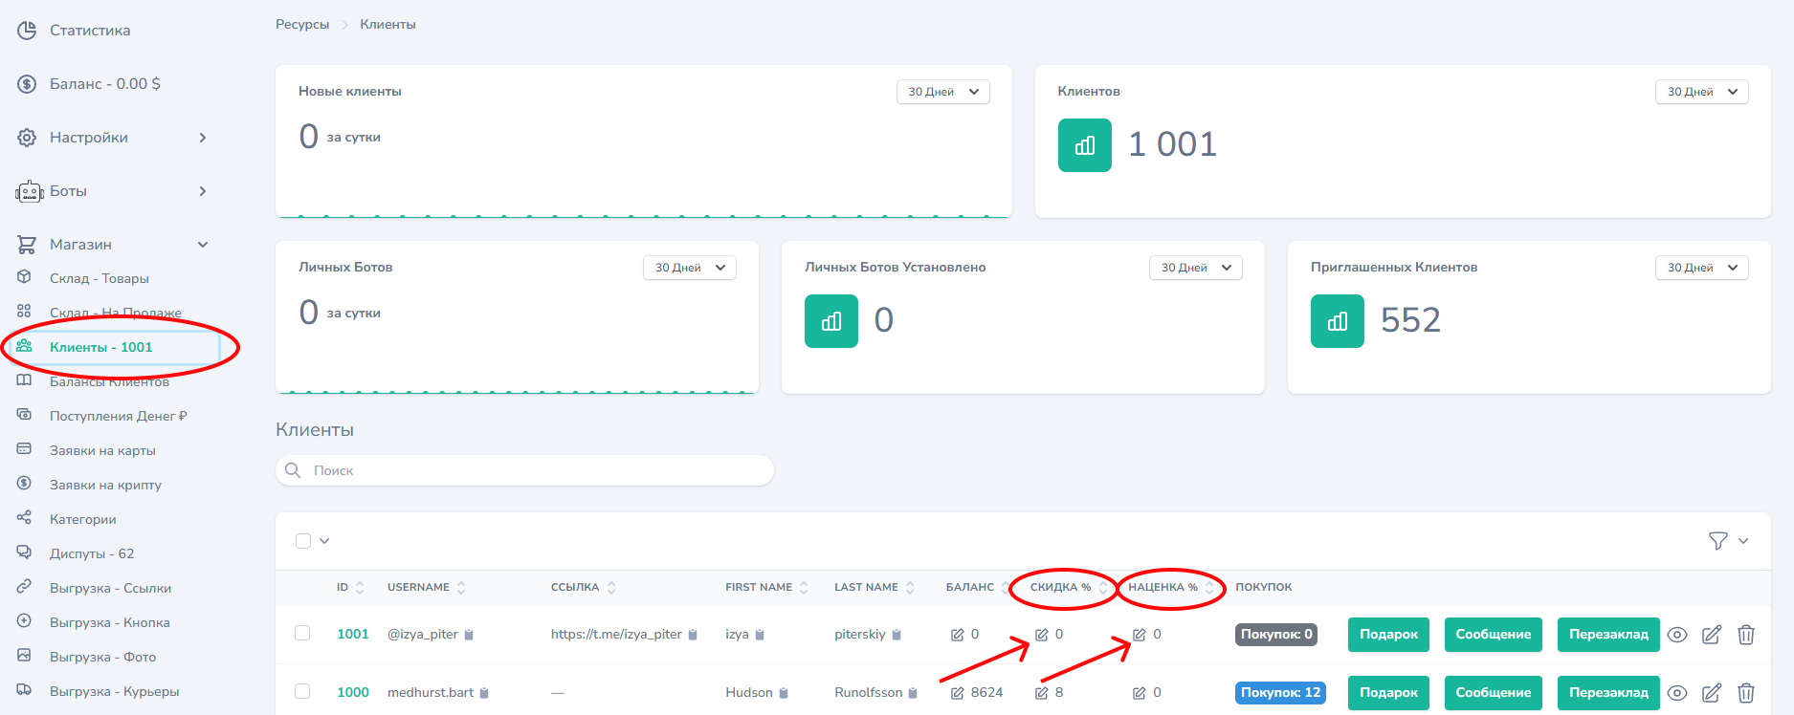Copy last name Runolfsson
Viewport: 1794px width, 715px height.
(913, 693)
